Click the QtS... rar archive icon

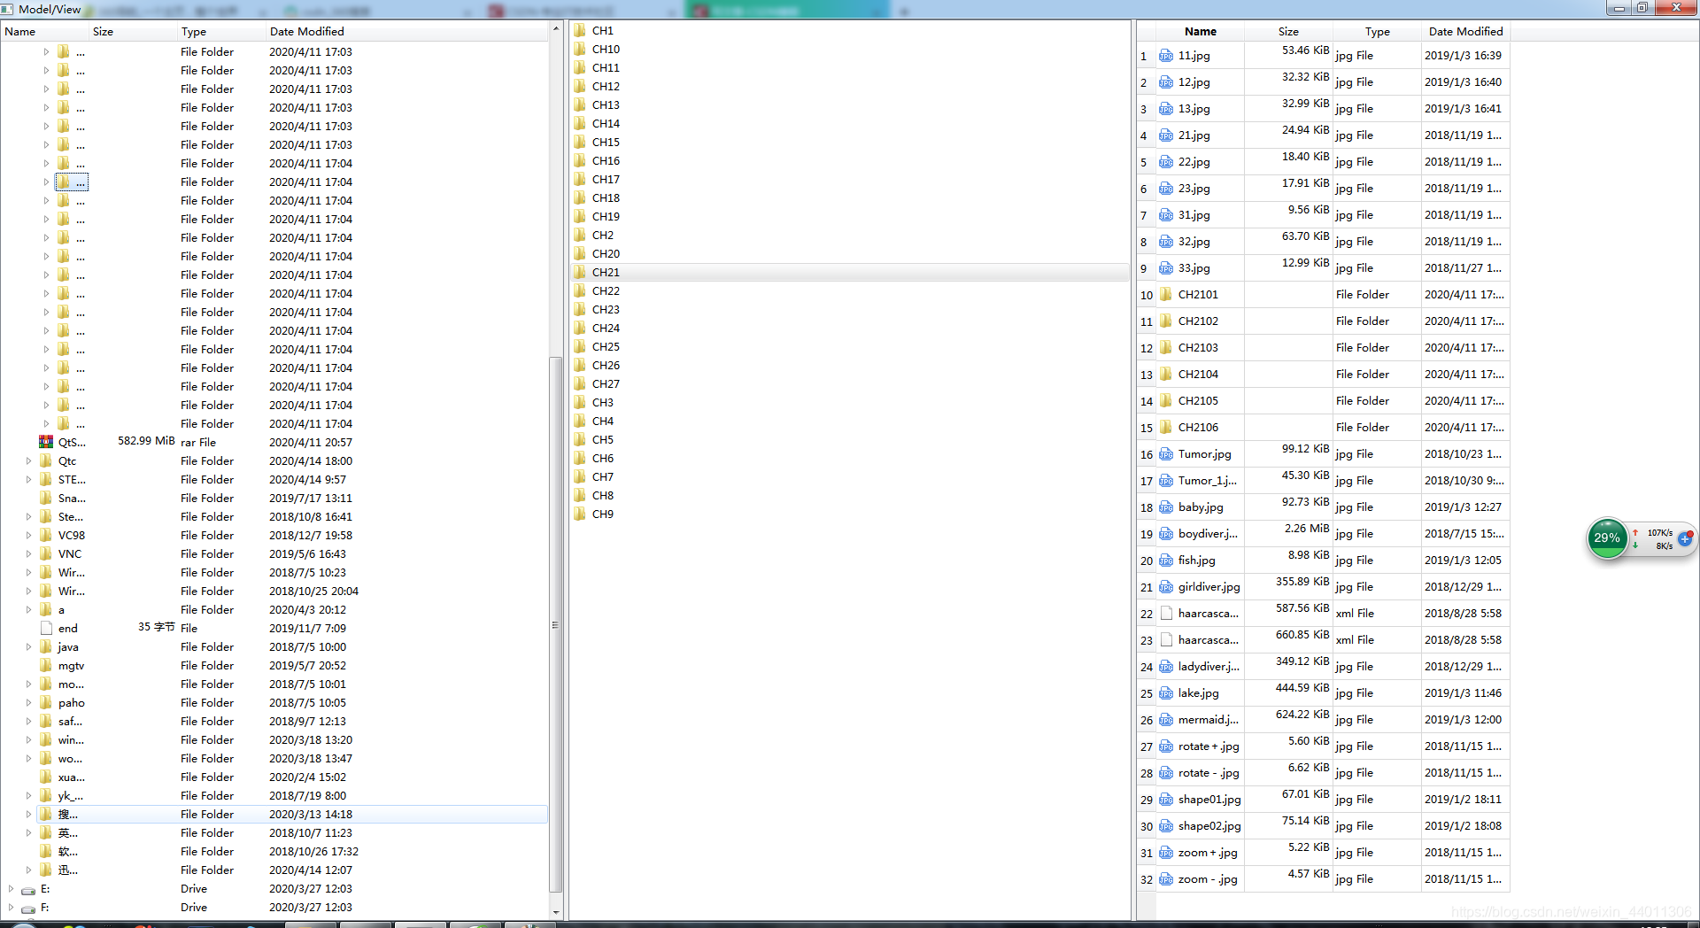click(46, 442)
